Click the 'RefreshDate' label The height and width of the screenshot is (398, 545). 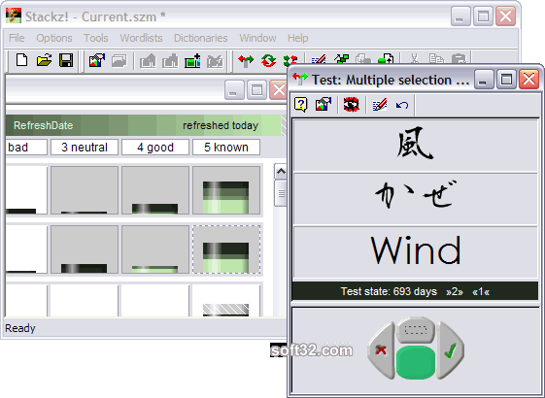[44, 125]
